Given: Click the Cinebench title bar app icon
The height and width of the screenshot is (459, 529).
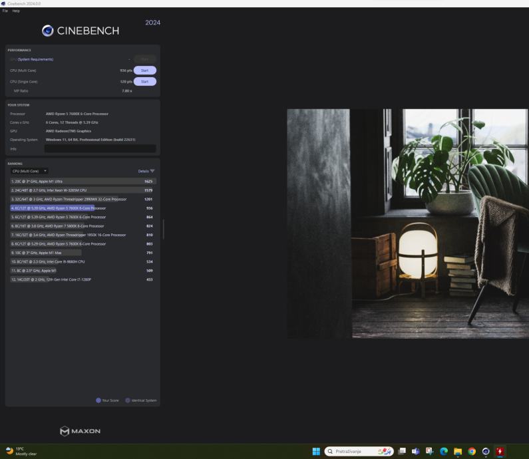Looking at the screenshot, I should [x=3, y=3].
